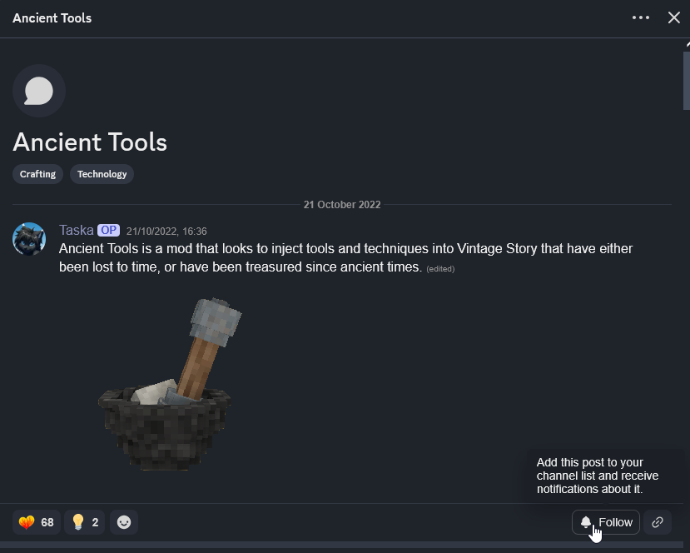Image resolution: width=690 pixels, height=553 pixels.
Task: Open the three-dot more options menu
Action: [641, 17]
